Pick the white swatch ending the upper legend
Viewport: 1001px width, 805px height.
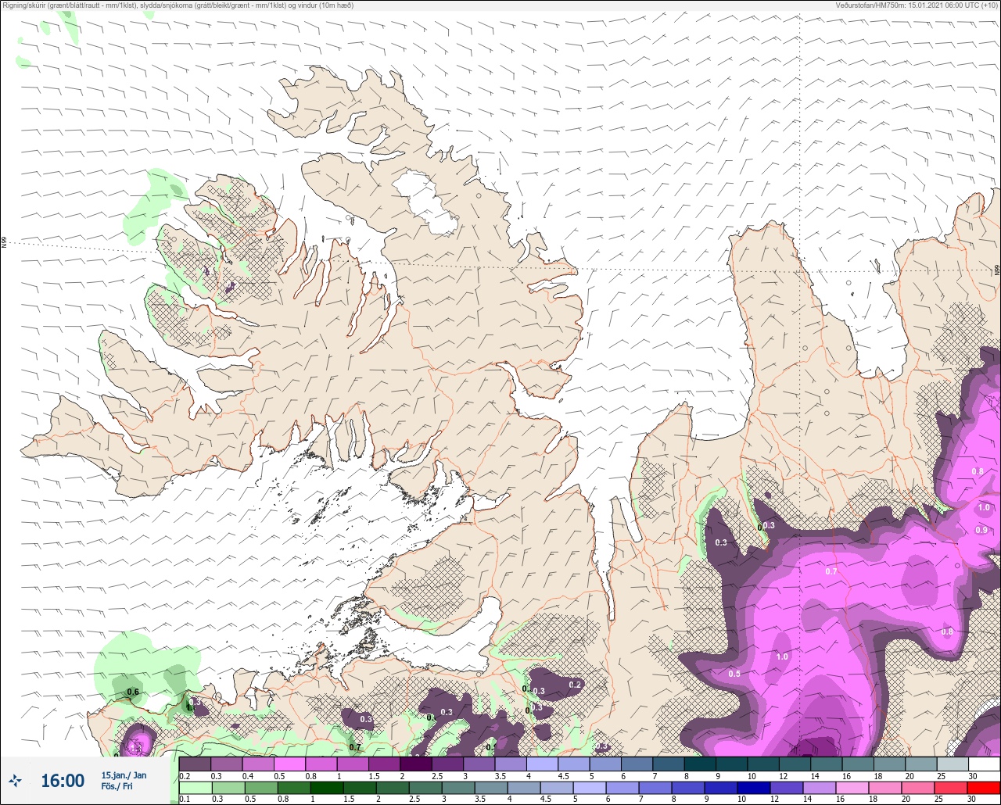[x=985, y=764]
